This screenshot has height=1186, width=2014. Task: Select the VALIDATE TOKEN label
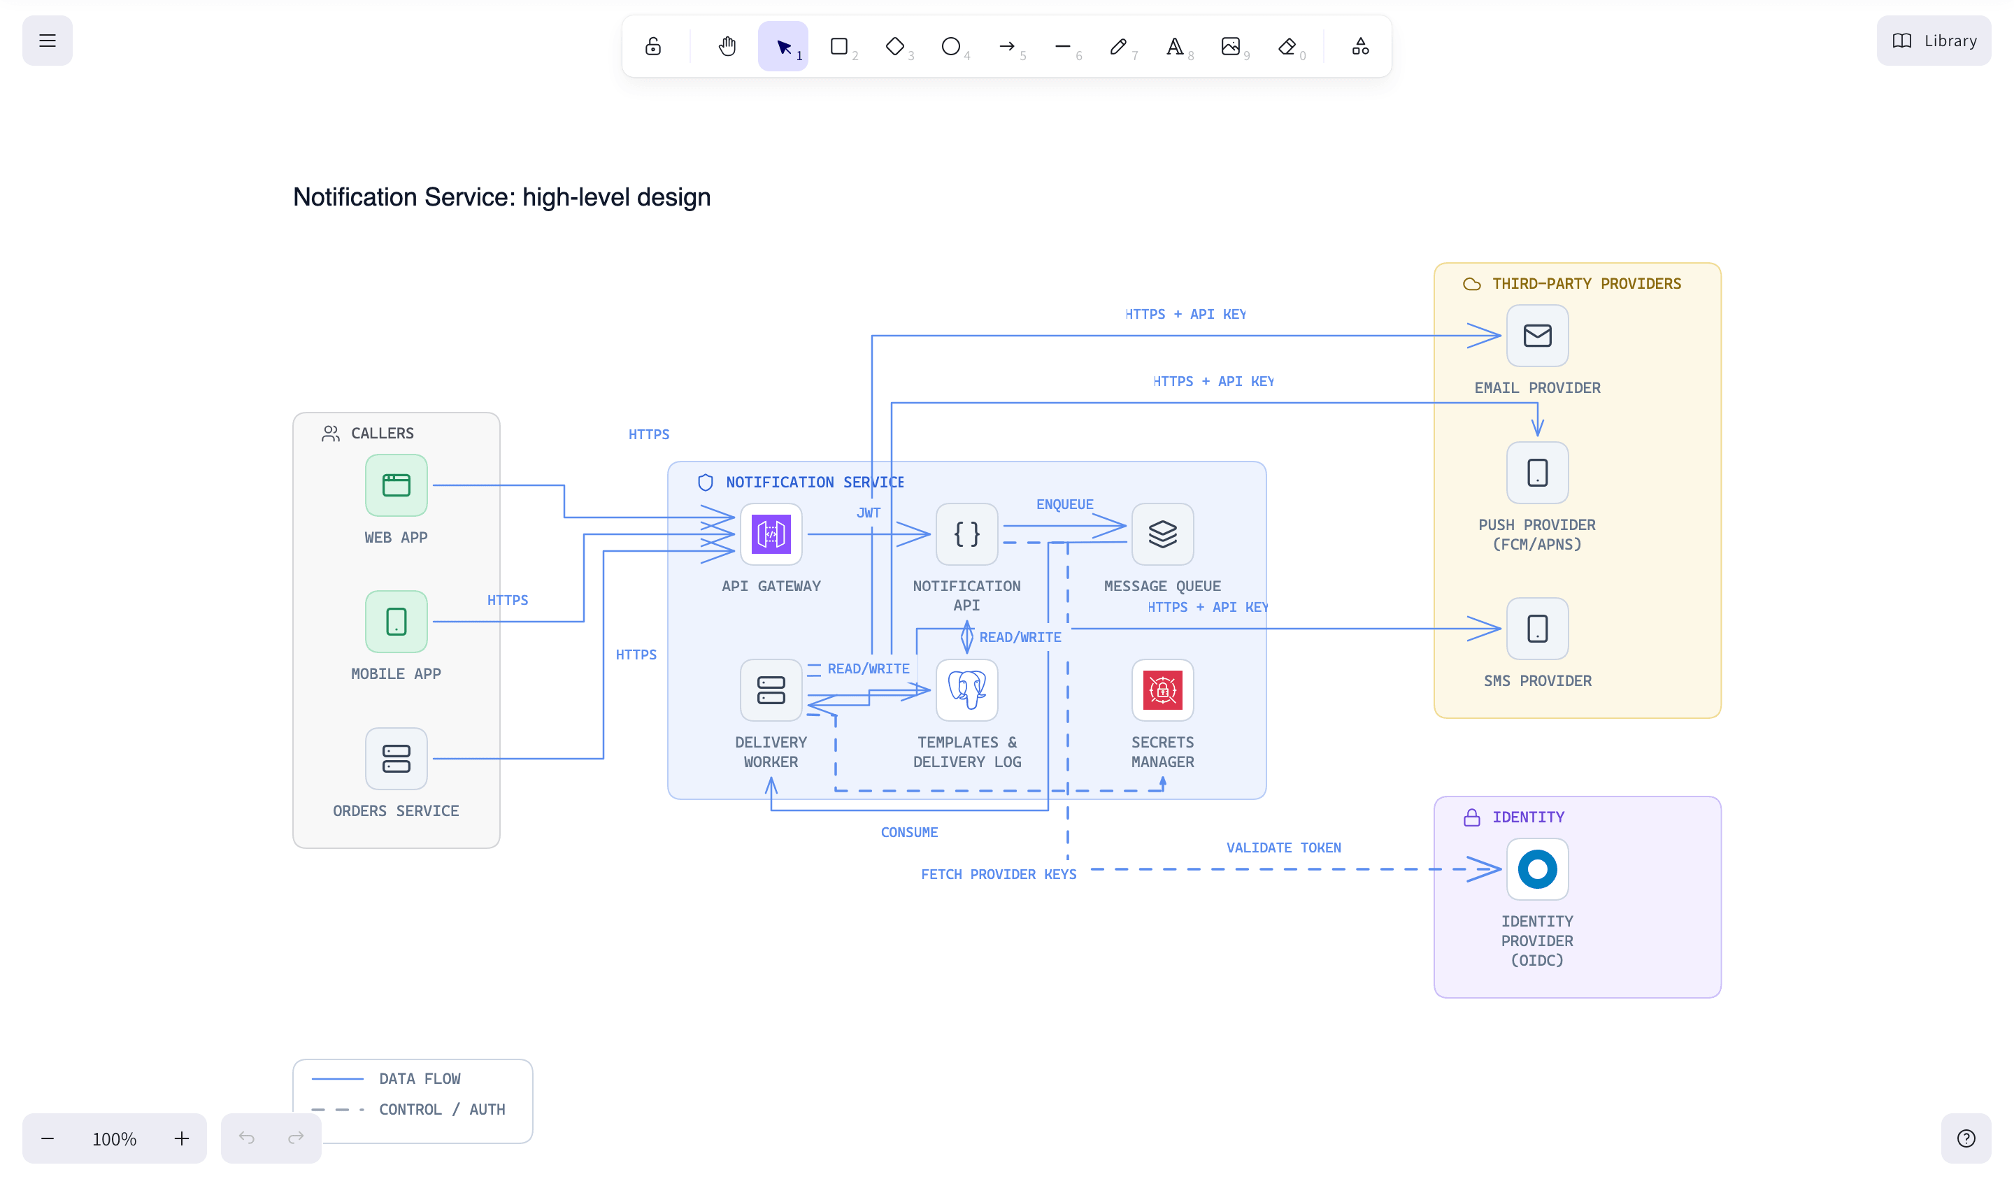[x=1283, y=848]
